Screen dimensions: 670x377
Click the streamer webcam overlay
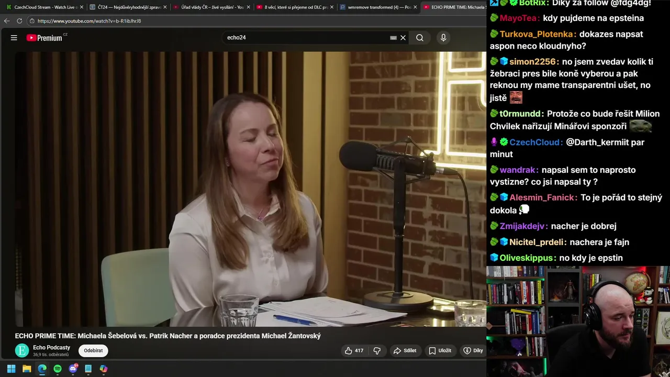click(x=578, y=321)
